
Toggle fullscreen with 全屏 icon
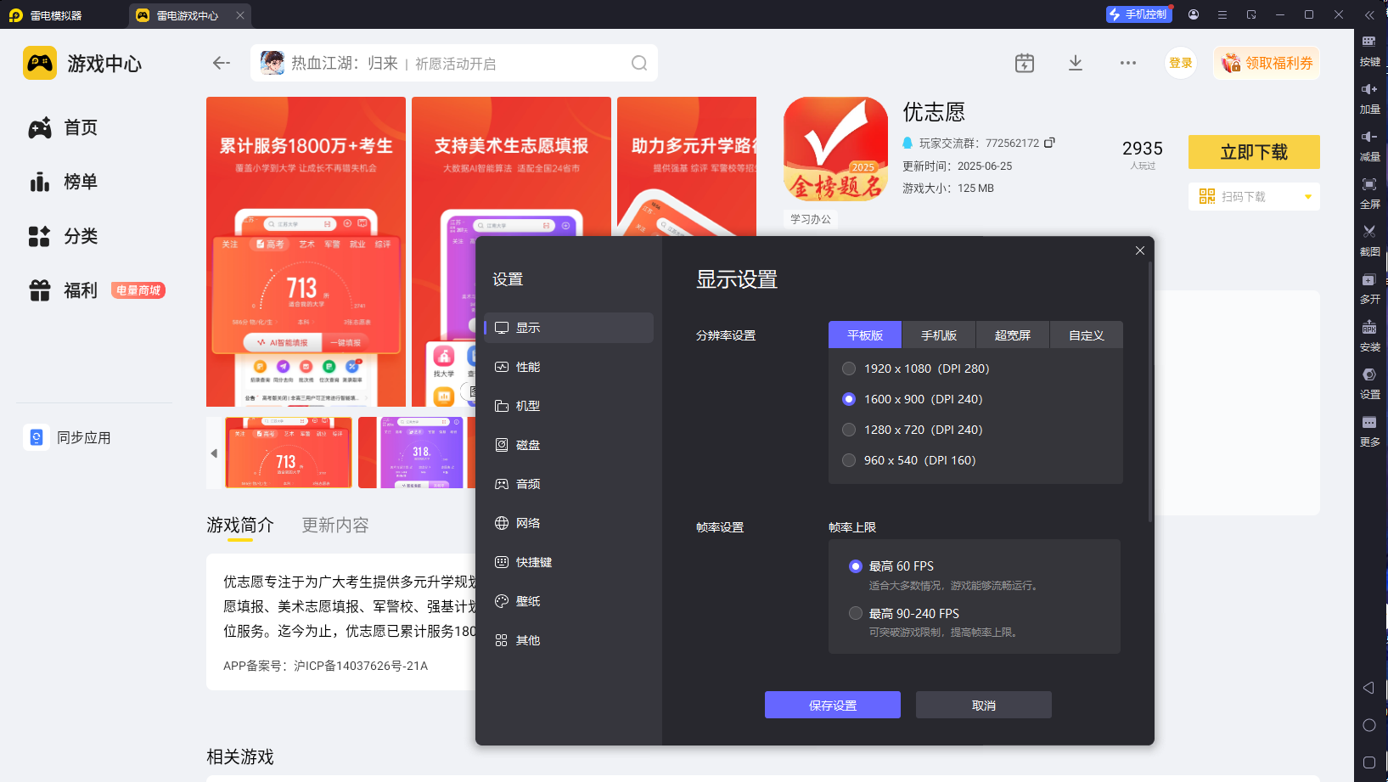click(1369, 184)
